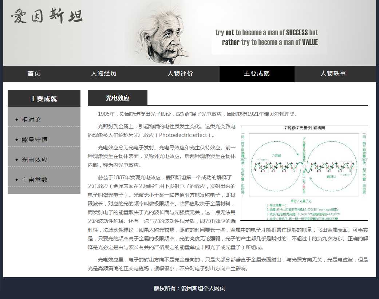Select the 光电效应 sidebar link
379x299 pixels.
point(35,160)
